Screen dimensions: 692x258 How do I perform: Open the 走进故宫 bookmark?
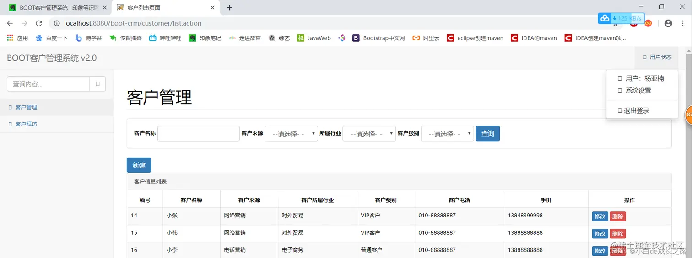(x=245, y=38)
